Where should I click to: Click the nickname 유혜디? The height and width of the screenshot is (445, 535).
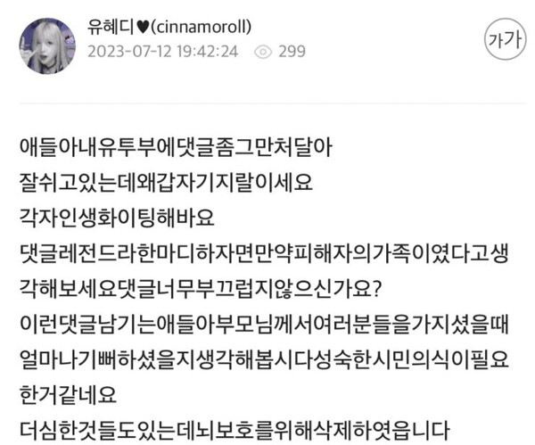pyautogui.click(x=111, y=27)
